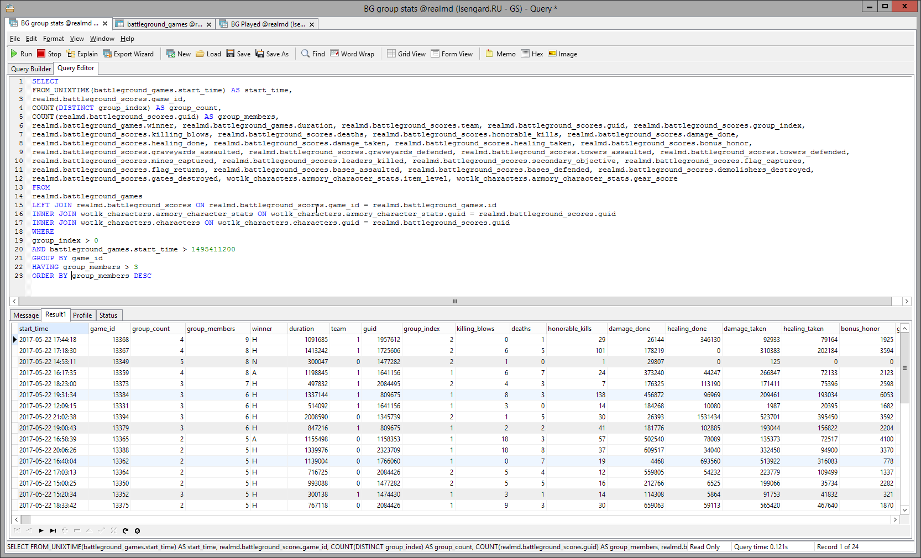Click the duration cell 2008590
Image resolution: width=921 pixels, height=558 pixels.
[308, 417]
